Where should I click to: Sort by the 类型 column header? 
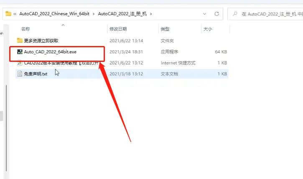[165, 29]
